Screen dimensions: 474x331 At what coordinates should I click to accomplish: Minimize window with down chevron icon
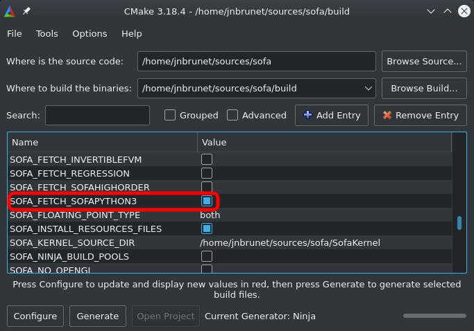[x=431, y=12]
